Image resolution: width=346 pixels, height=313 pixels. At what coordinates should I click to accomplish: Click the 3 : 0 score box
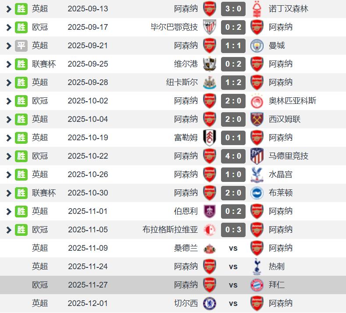tap(233, 9)
